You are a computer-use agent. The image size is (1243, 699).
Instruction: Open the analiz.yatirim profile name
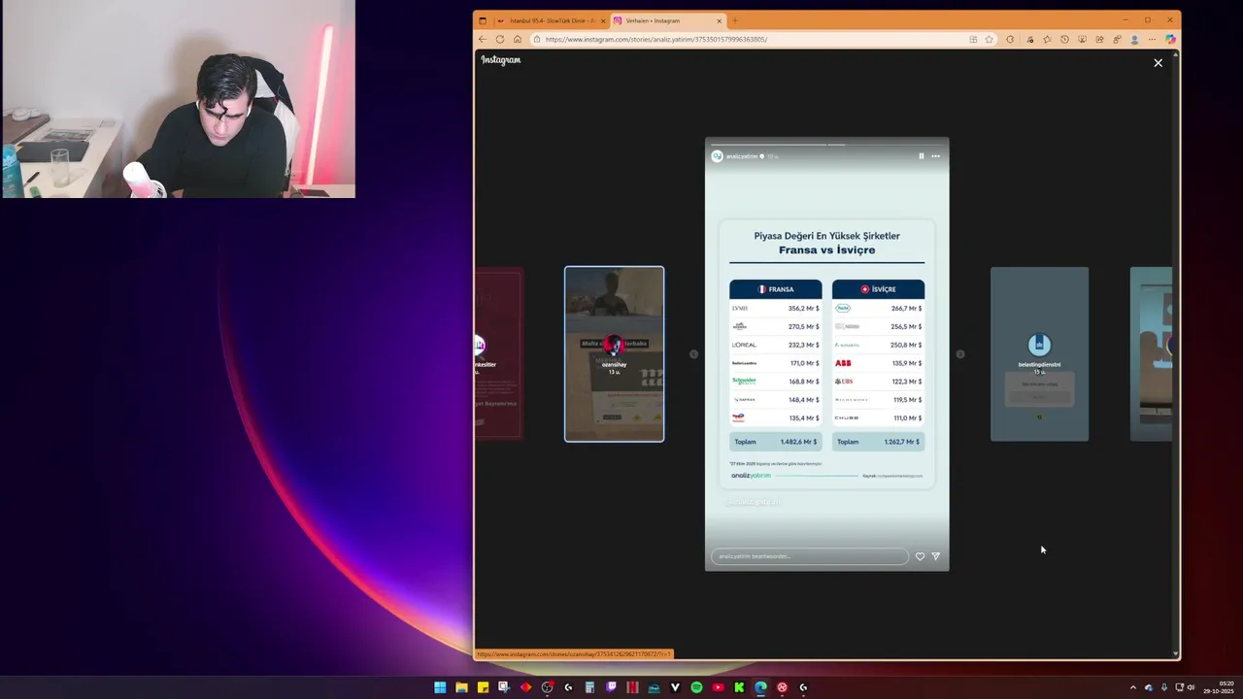(742, 156)
